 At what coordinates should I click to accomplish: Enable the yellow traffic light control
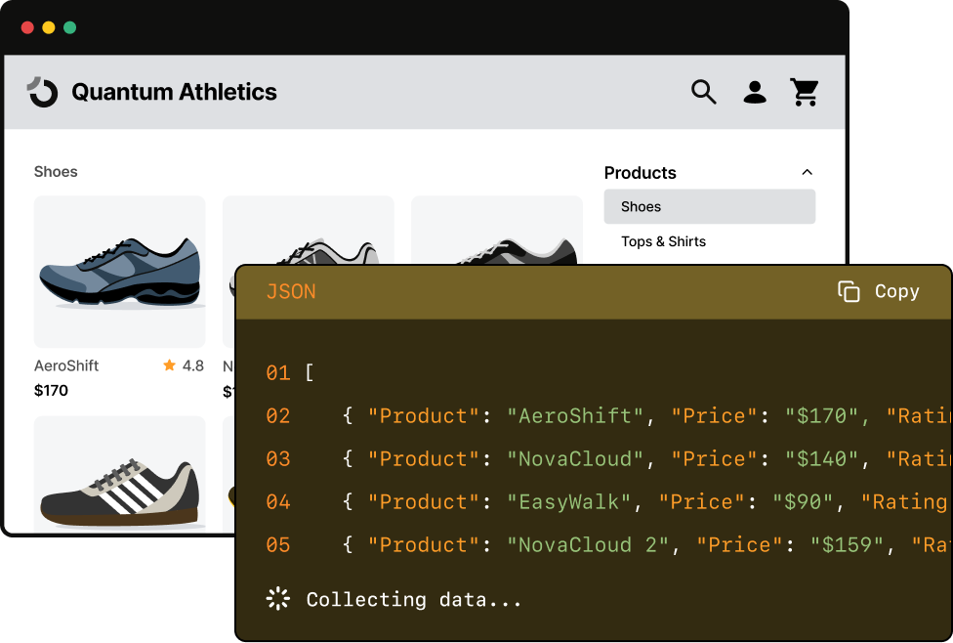click(46, 27)
